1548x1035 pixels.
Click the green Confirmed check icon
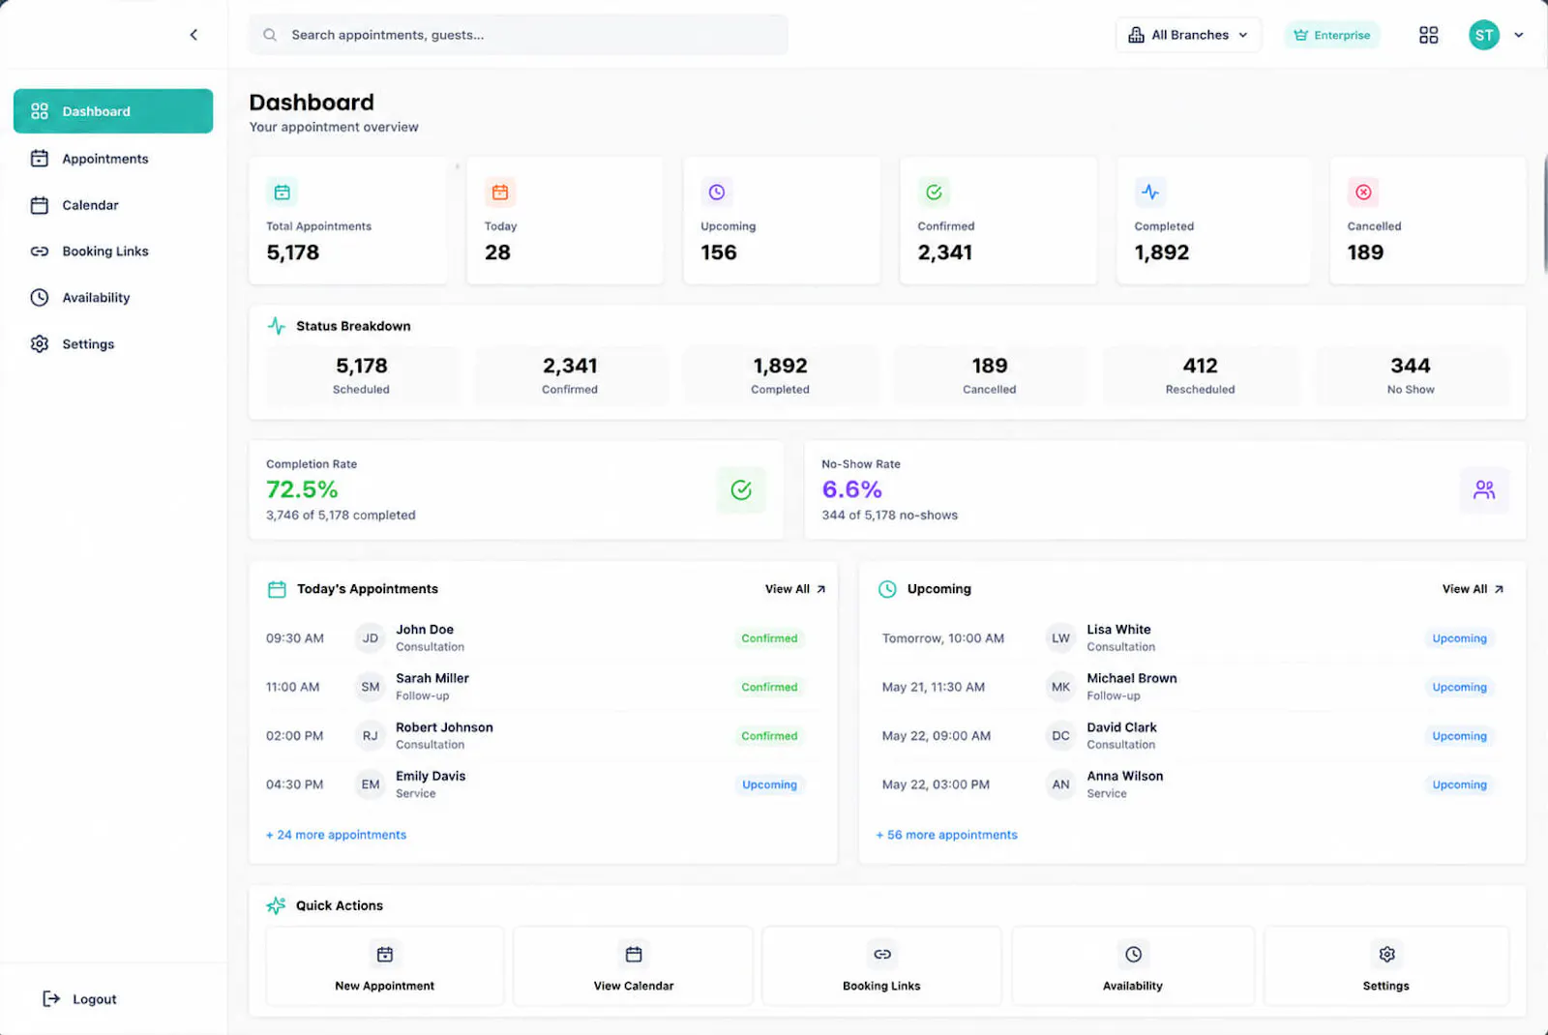pos(934,192)
